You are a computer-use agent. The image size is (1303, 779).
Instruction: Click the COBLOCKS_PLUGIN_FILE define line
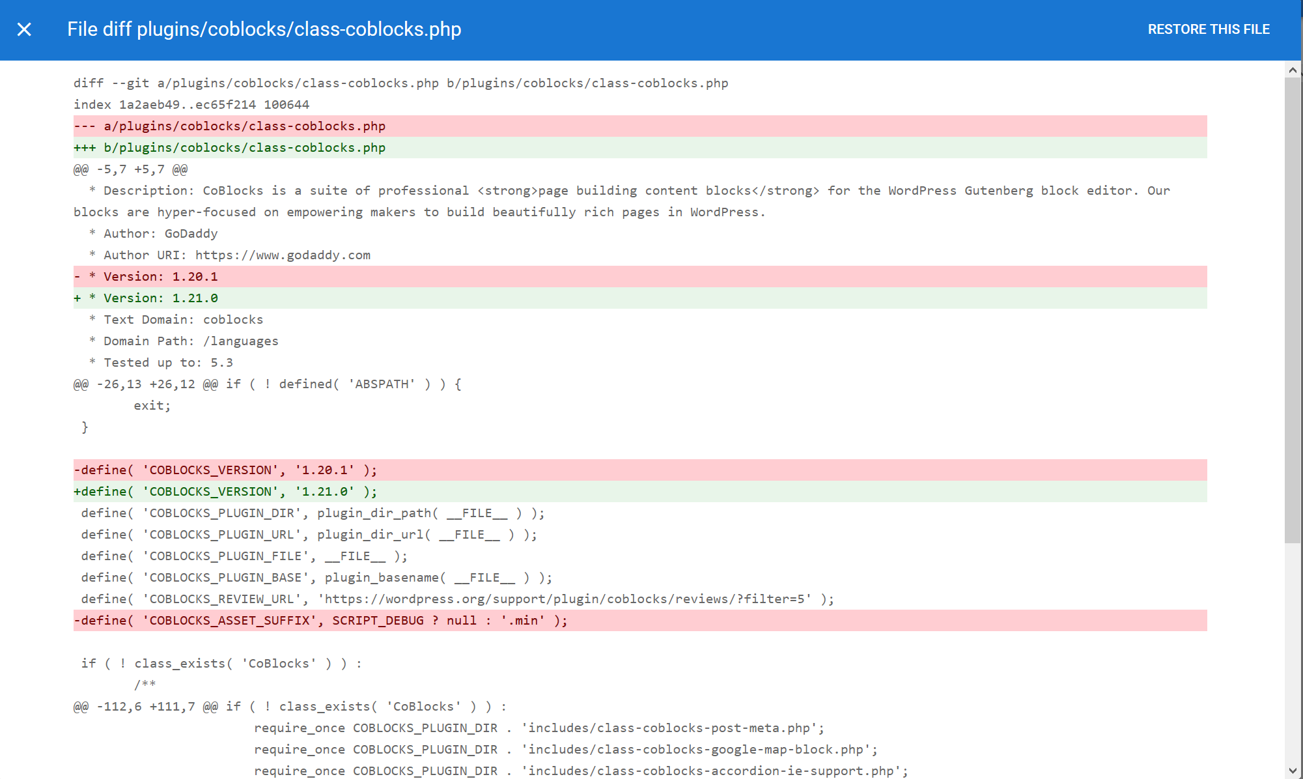click(x=244, y=556)
